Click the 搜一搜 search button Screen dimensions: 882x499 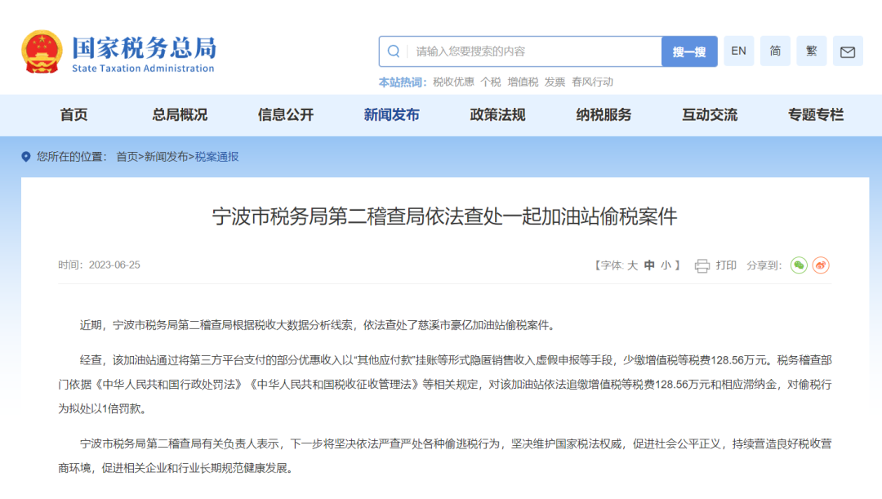tap(689, 51)
